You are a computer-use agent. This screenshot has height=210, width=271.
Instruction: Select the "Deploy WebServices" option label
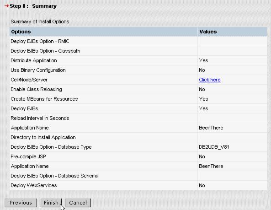point(33,185)
